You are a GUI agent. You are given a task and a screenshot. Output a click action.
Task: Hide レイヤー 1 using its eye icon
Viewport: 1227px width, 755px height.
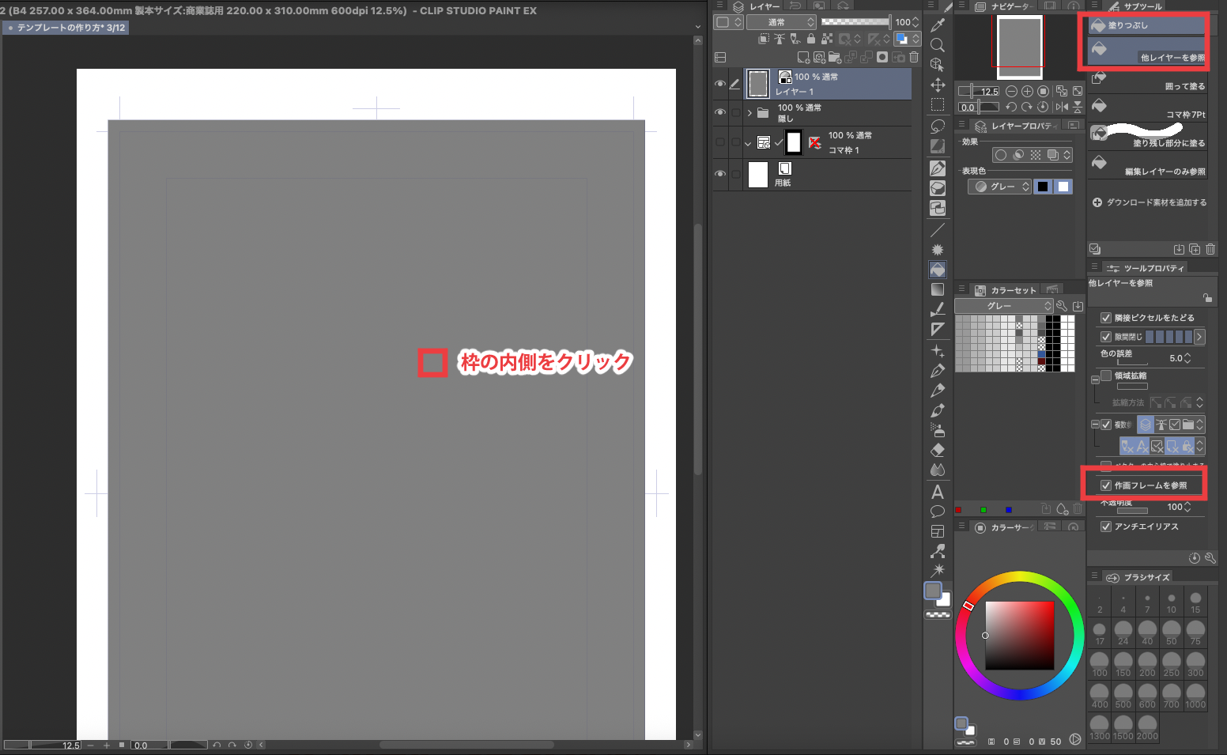pyautogui.click(x=719, y=84)
